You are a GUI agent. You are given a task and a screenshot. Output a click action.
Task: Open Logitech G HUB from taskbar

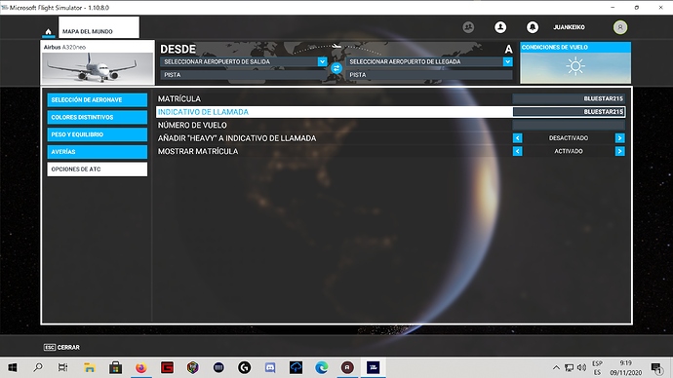coord(244,367)
